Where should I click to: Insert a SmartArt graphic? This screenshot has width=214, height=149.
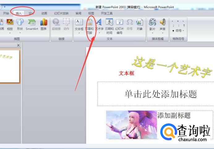(x=32, y=24)
